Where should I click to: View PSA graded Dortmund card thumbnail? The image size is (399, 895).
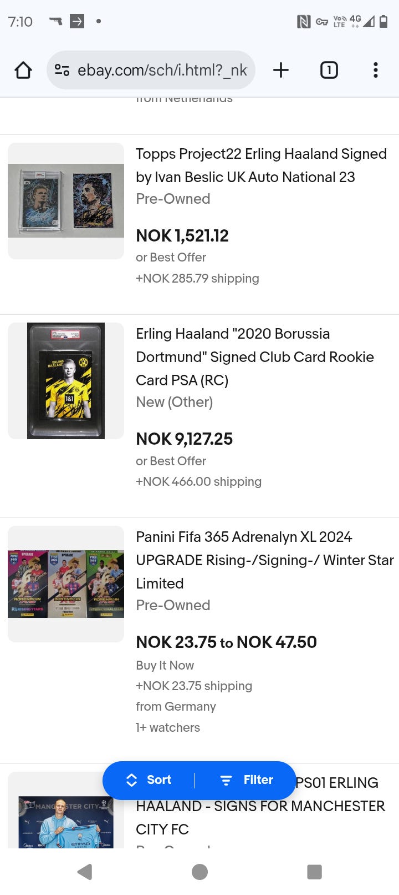coord(66,381)
